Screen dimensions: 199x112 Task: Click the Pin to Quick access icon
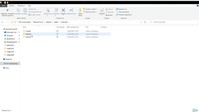(x=7, y=10)
